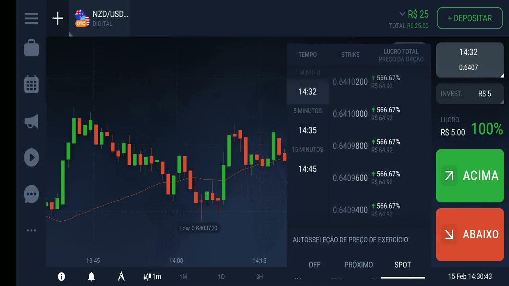This screenshot has width=509, height=286.
Task: Open the hamburger menu in sidebar
Action: point(31,18)
